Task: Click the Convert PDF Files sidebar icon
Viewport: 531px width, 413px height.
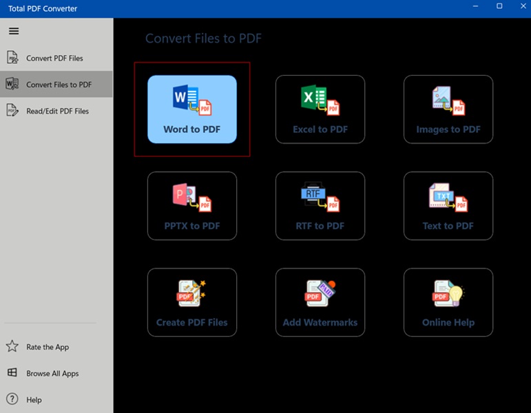Action: 12,58
